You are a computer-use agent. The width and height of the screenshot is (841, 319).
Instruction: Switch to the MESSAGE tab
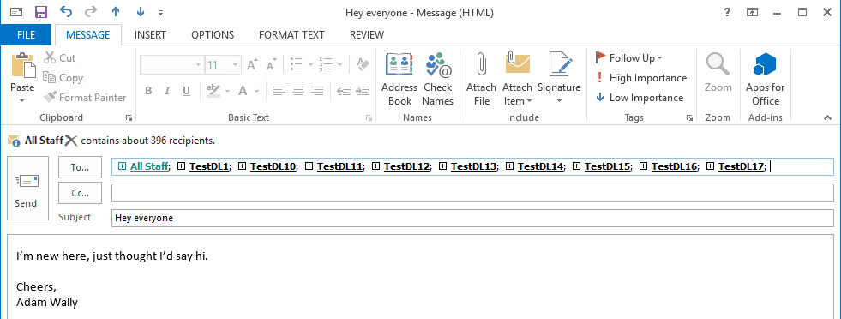[88, 35]
